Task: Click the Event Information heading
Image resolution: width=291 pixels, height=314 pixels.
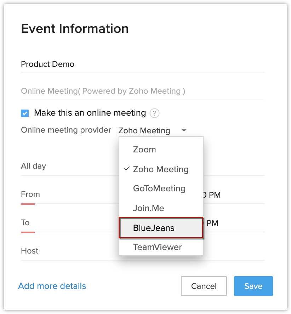Action: tap(75, 29)
